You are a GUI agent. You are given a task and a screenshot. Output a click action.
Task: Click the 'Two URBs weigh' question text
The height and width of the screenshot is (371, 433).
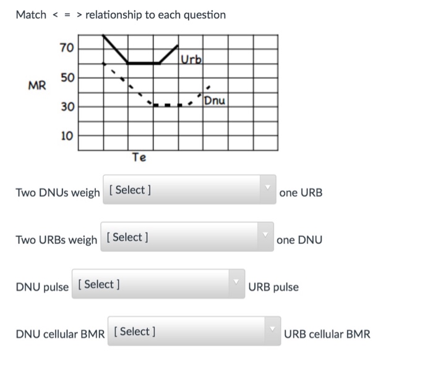(x=56, y=240)
